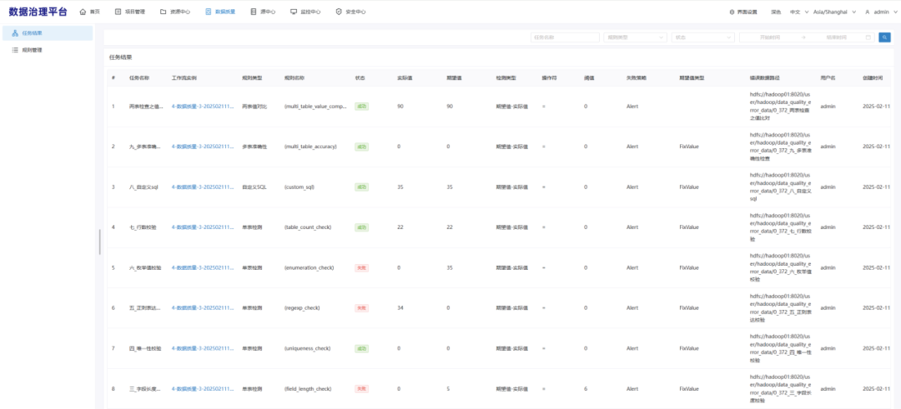Click the shield icon for 安全中心
The width and height of the screenshot is (901, 409).
tap(339, 12)
